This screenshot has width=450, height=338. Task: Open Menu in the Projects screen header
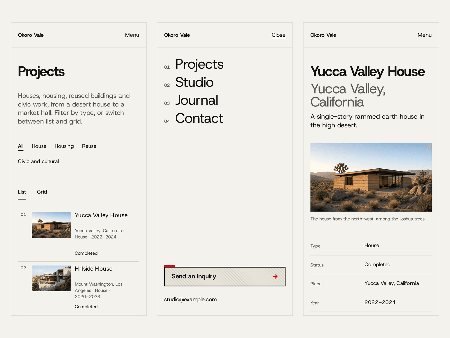point(132,35)
